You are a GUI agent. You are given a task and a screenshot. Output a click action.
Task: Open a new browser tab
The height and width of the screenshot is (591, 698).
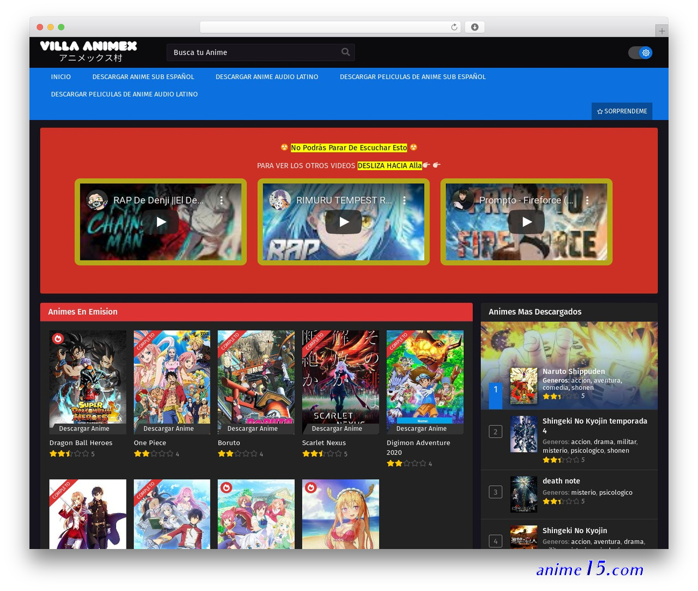pos(661,31)
